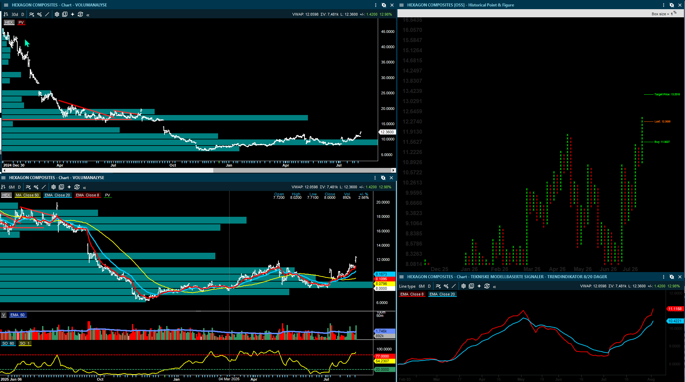Open layout icon in top chart toolbar
This screenshot has width=685, height=382.
click(65, 14)
